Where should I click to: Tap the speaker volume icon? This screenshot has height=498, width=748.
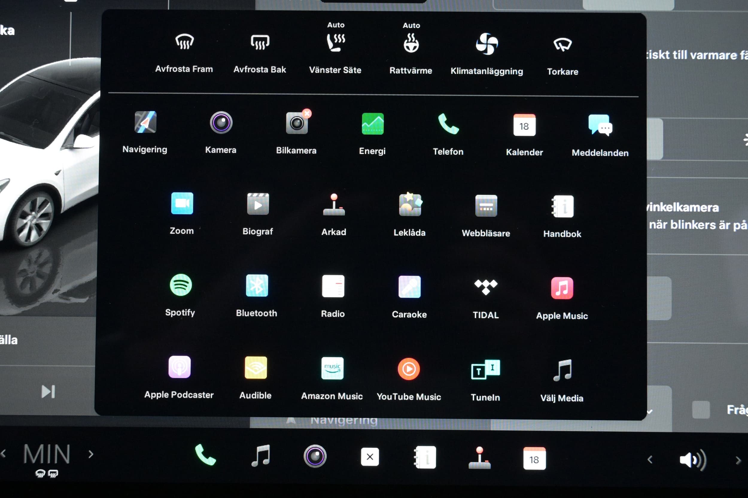[x=693, y=460]
